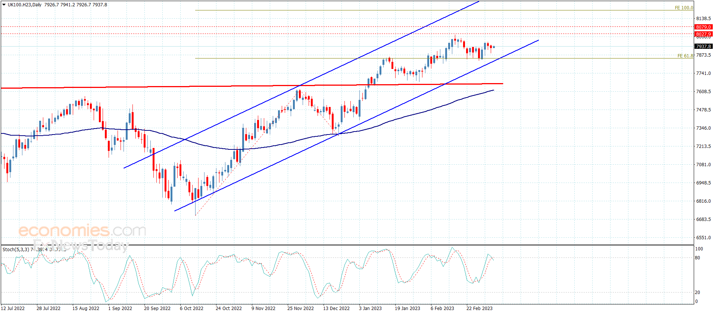Select the 3 Jan 2023 date marker
This screenshot has width=715, height=313.
(370, 308)
